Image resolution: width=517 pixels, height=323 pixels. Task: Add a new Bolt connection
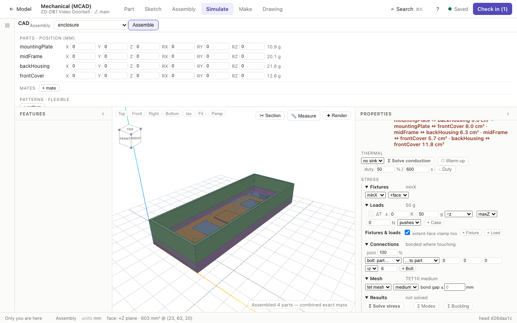[x=408, y=268]
